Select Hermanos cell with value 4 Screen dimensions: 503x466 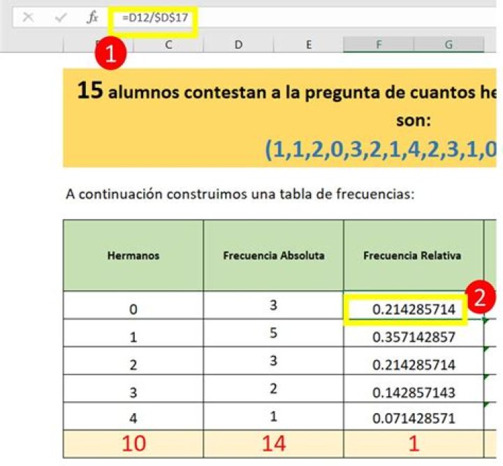[133, 416]
